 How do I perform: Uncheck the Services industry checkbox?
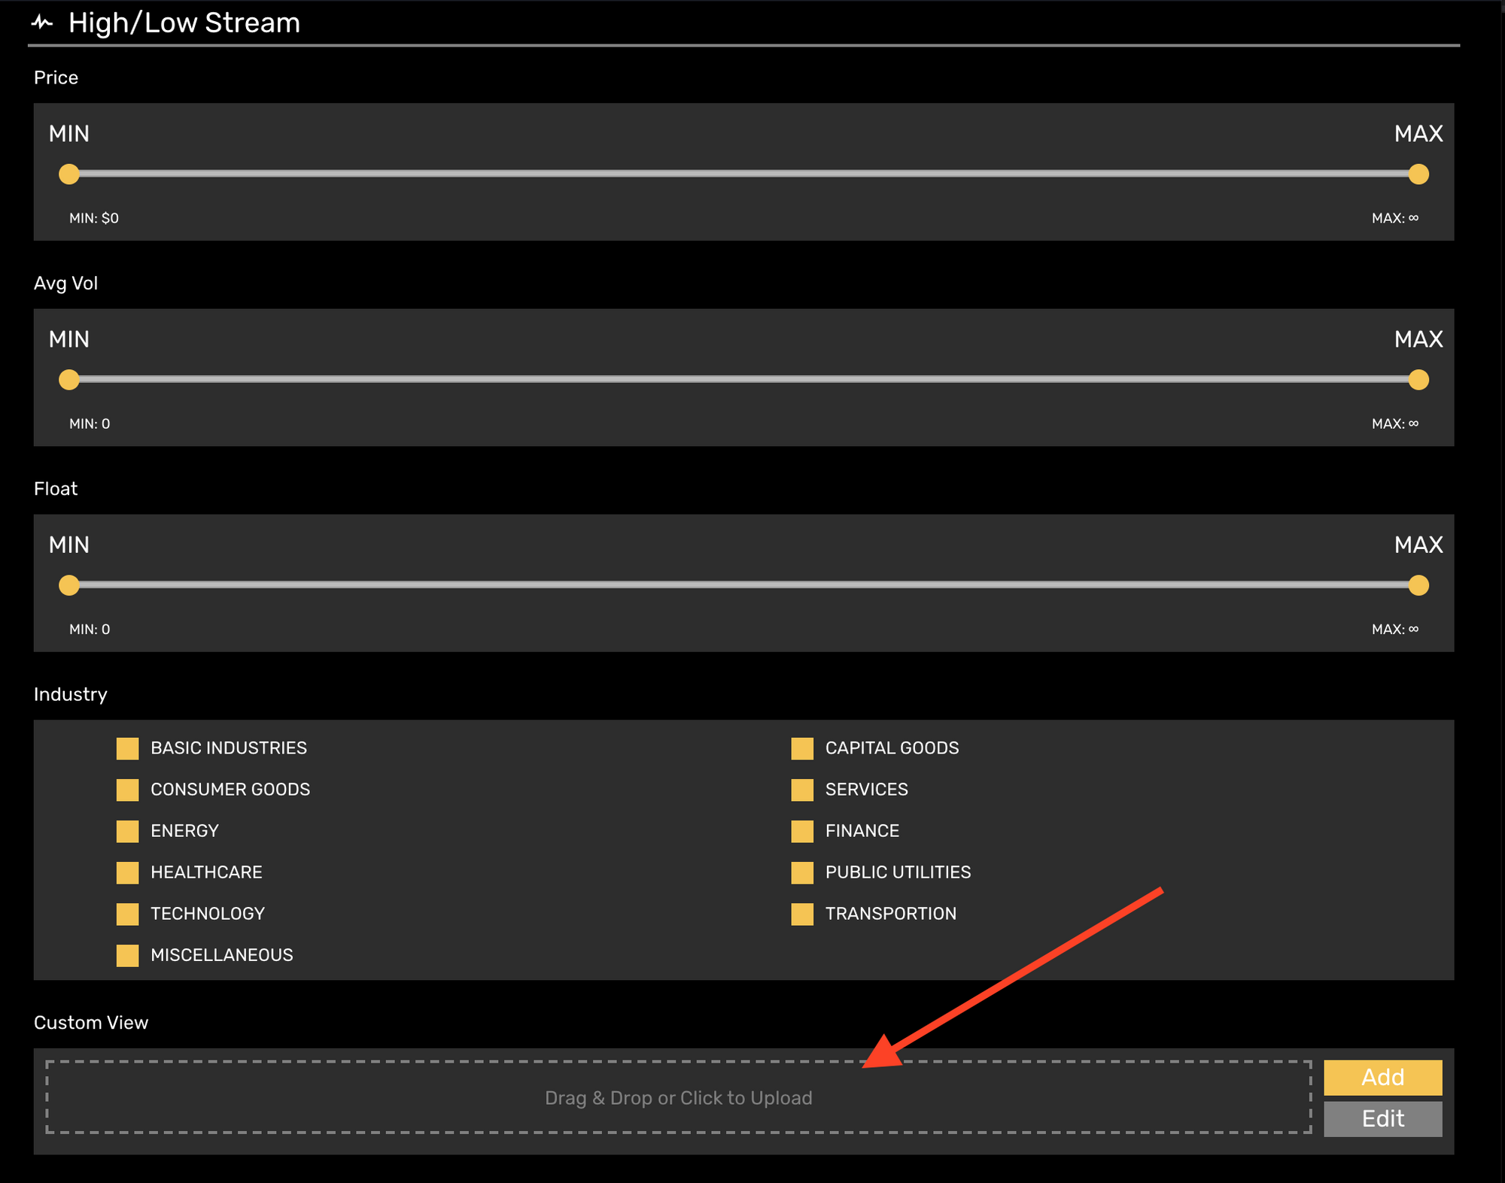click(802, 790)
